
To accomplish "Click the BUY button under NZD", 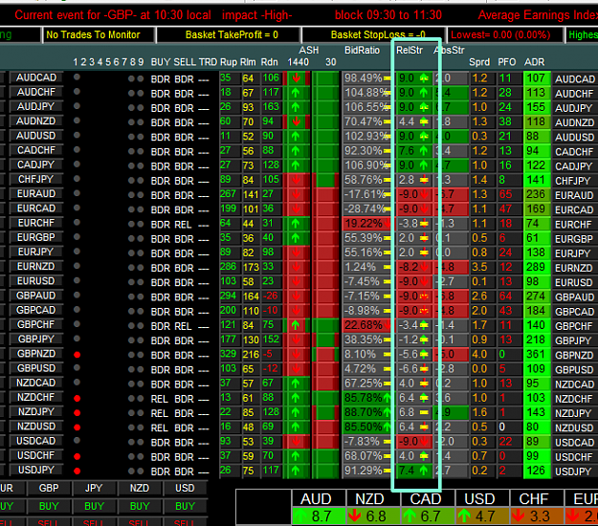I will click(x=139, y=506).
